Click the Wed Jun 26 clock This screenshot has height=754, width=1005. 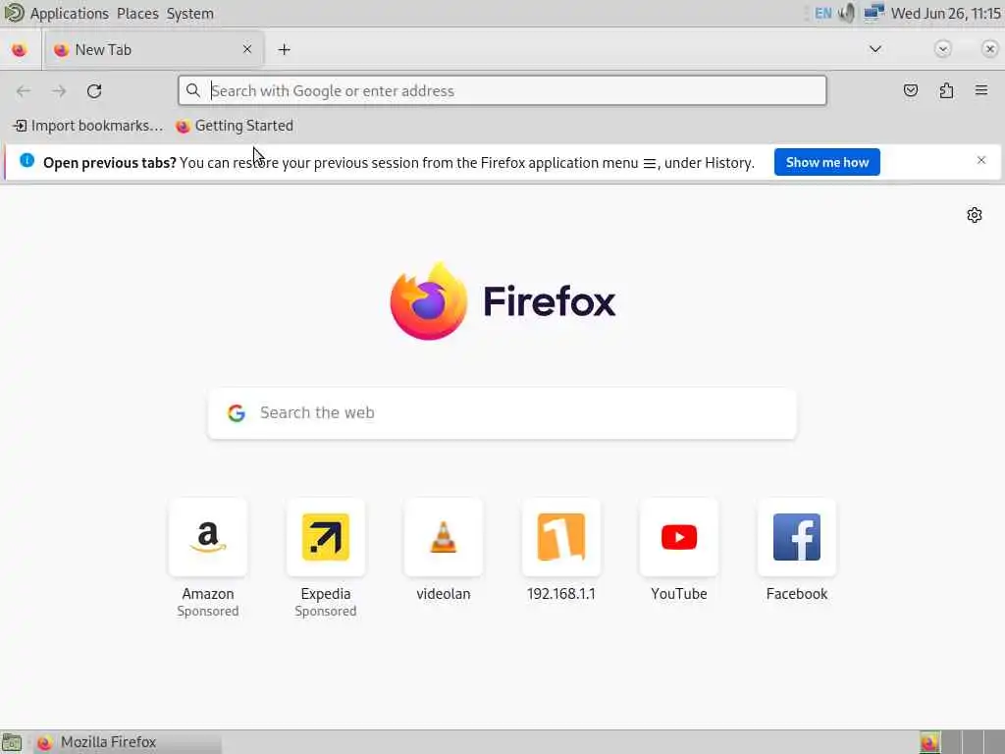point(945,14)
